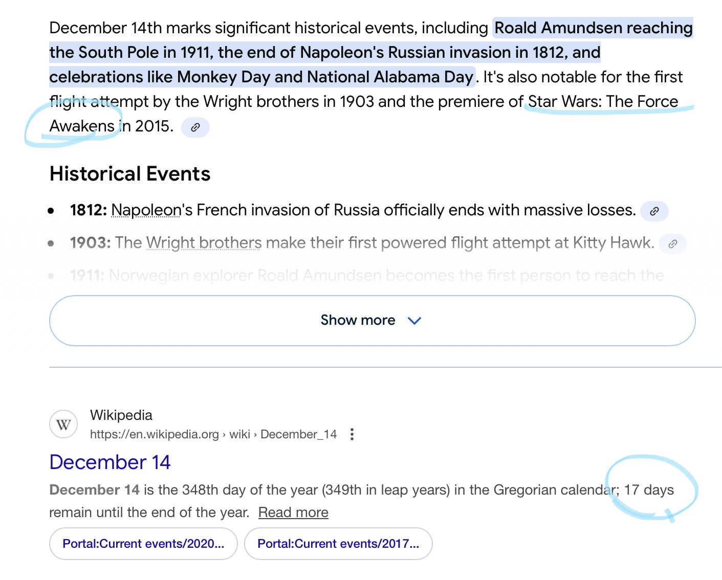Viewport: 722px width, 580px height.
Task: Open the source link icon for the 1903 event
Action: (x=672, y=244)
